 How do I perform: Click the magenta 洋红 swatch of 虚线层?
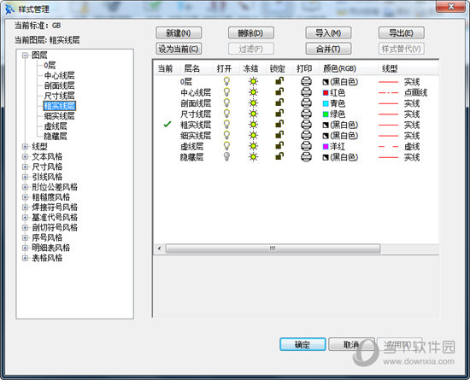(x=326, y=146)
